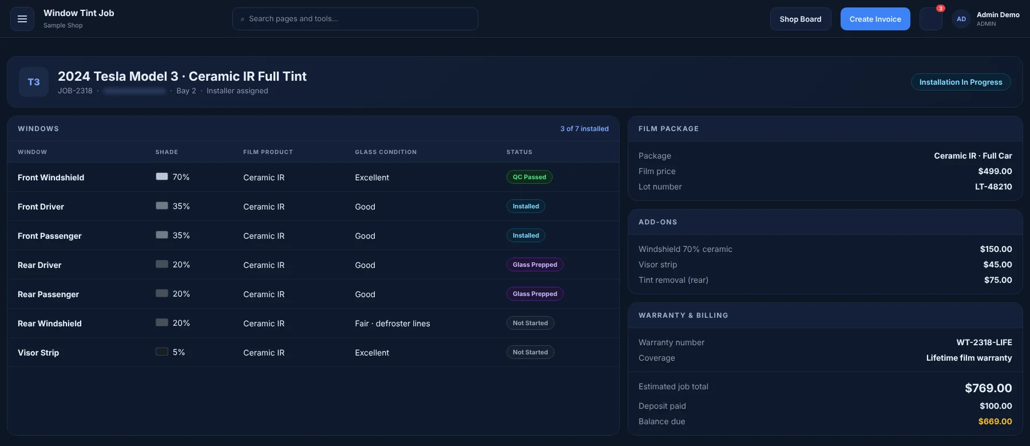1030x446 pixels.
Task: Click the Status column header
Action: tap(519, 152)
